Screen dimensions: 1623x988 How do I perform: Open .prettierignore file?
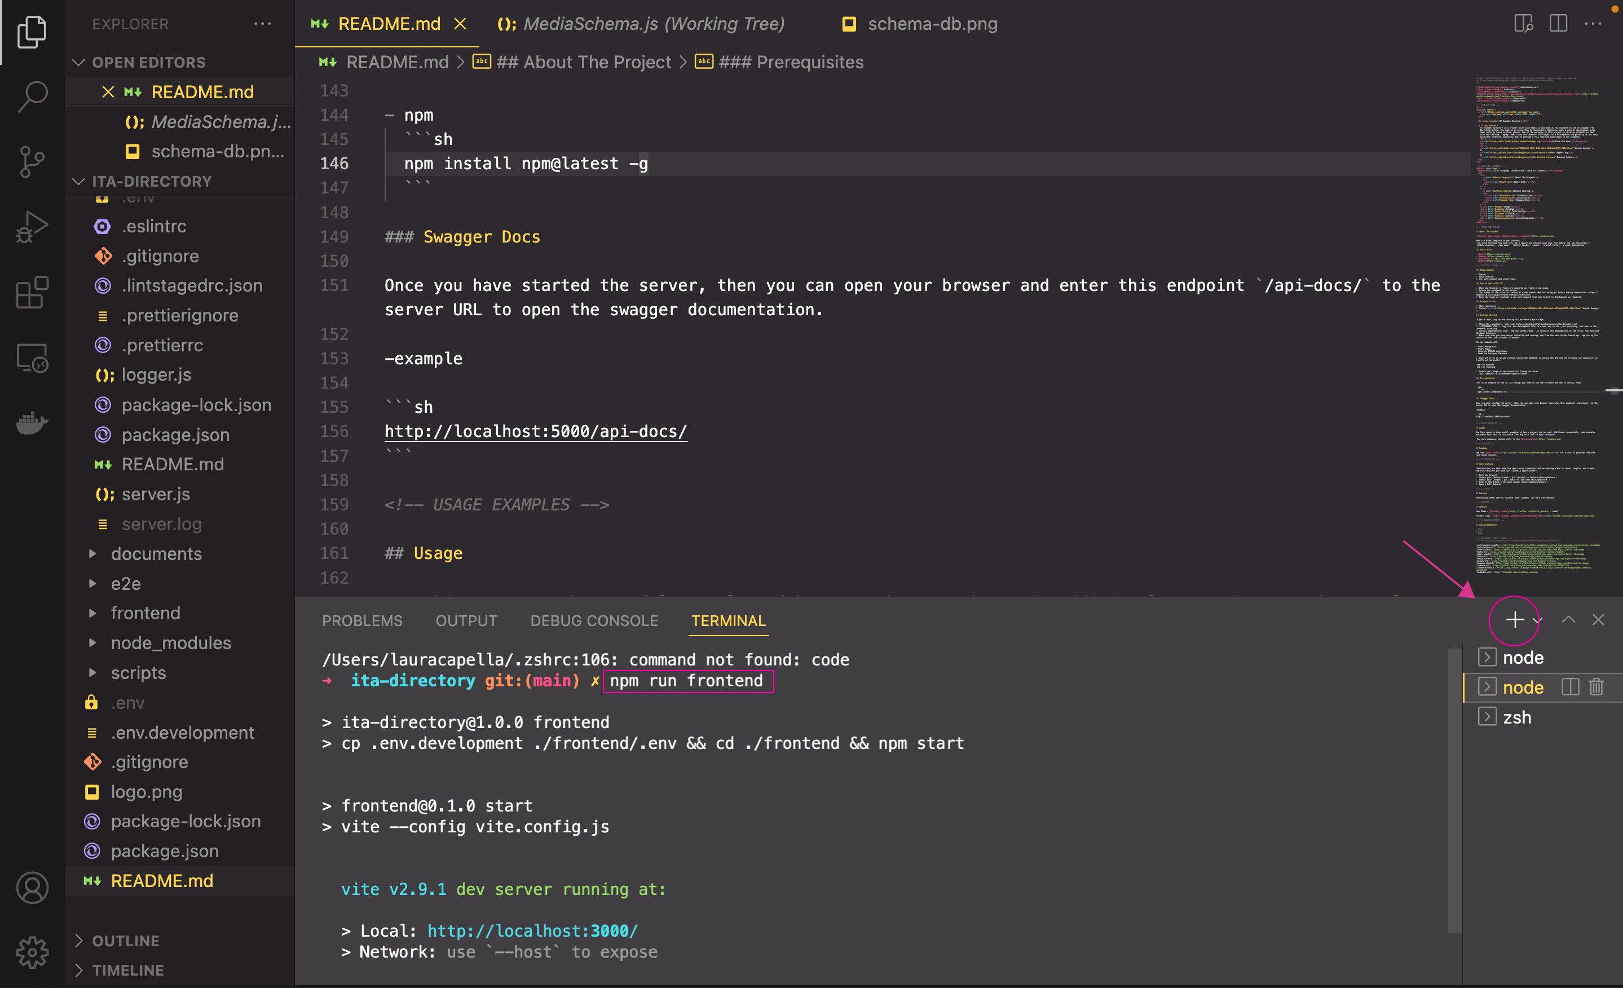[x=180, y=315]
